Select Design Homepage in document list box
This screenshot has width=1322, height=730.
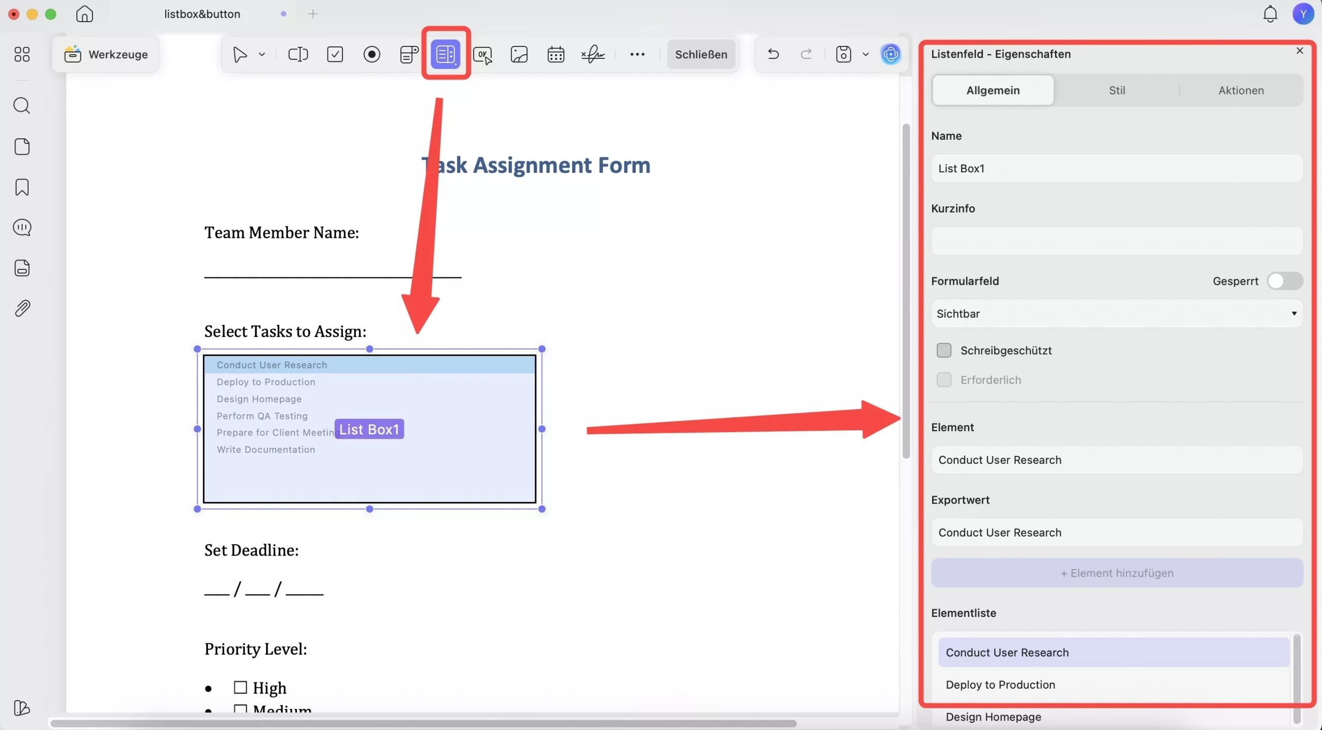370,399
